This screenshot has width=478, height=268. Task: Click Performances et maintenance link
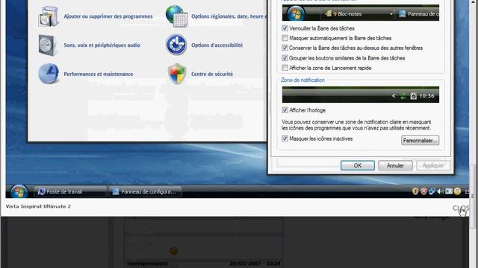98,74
